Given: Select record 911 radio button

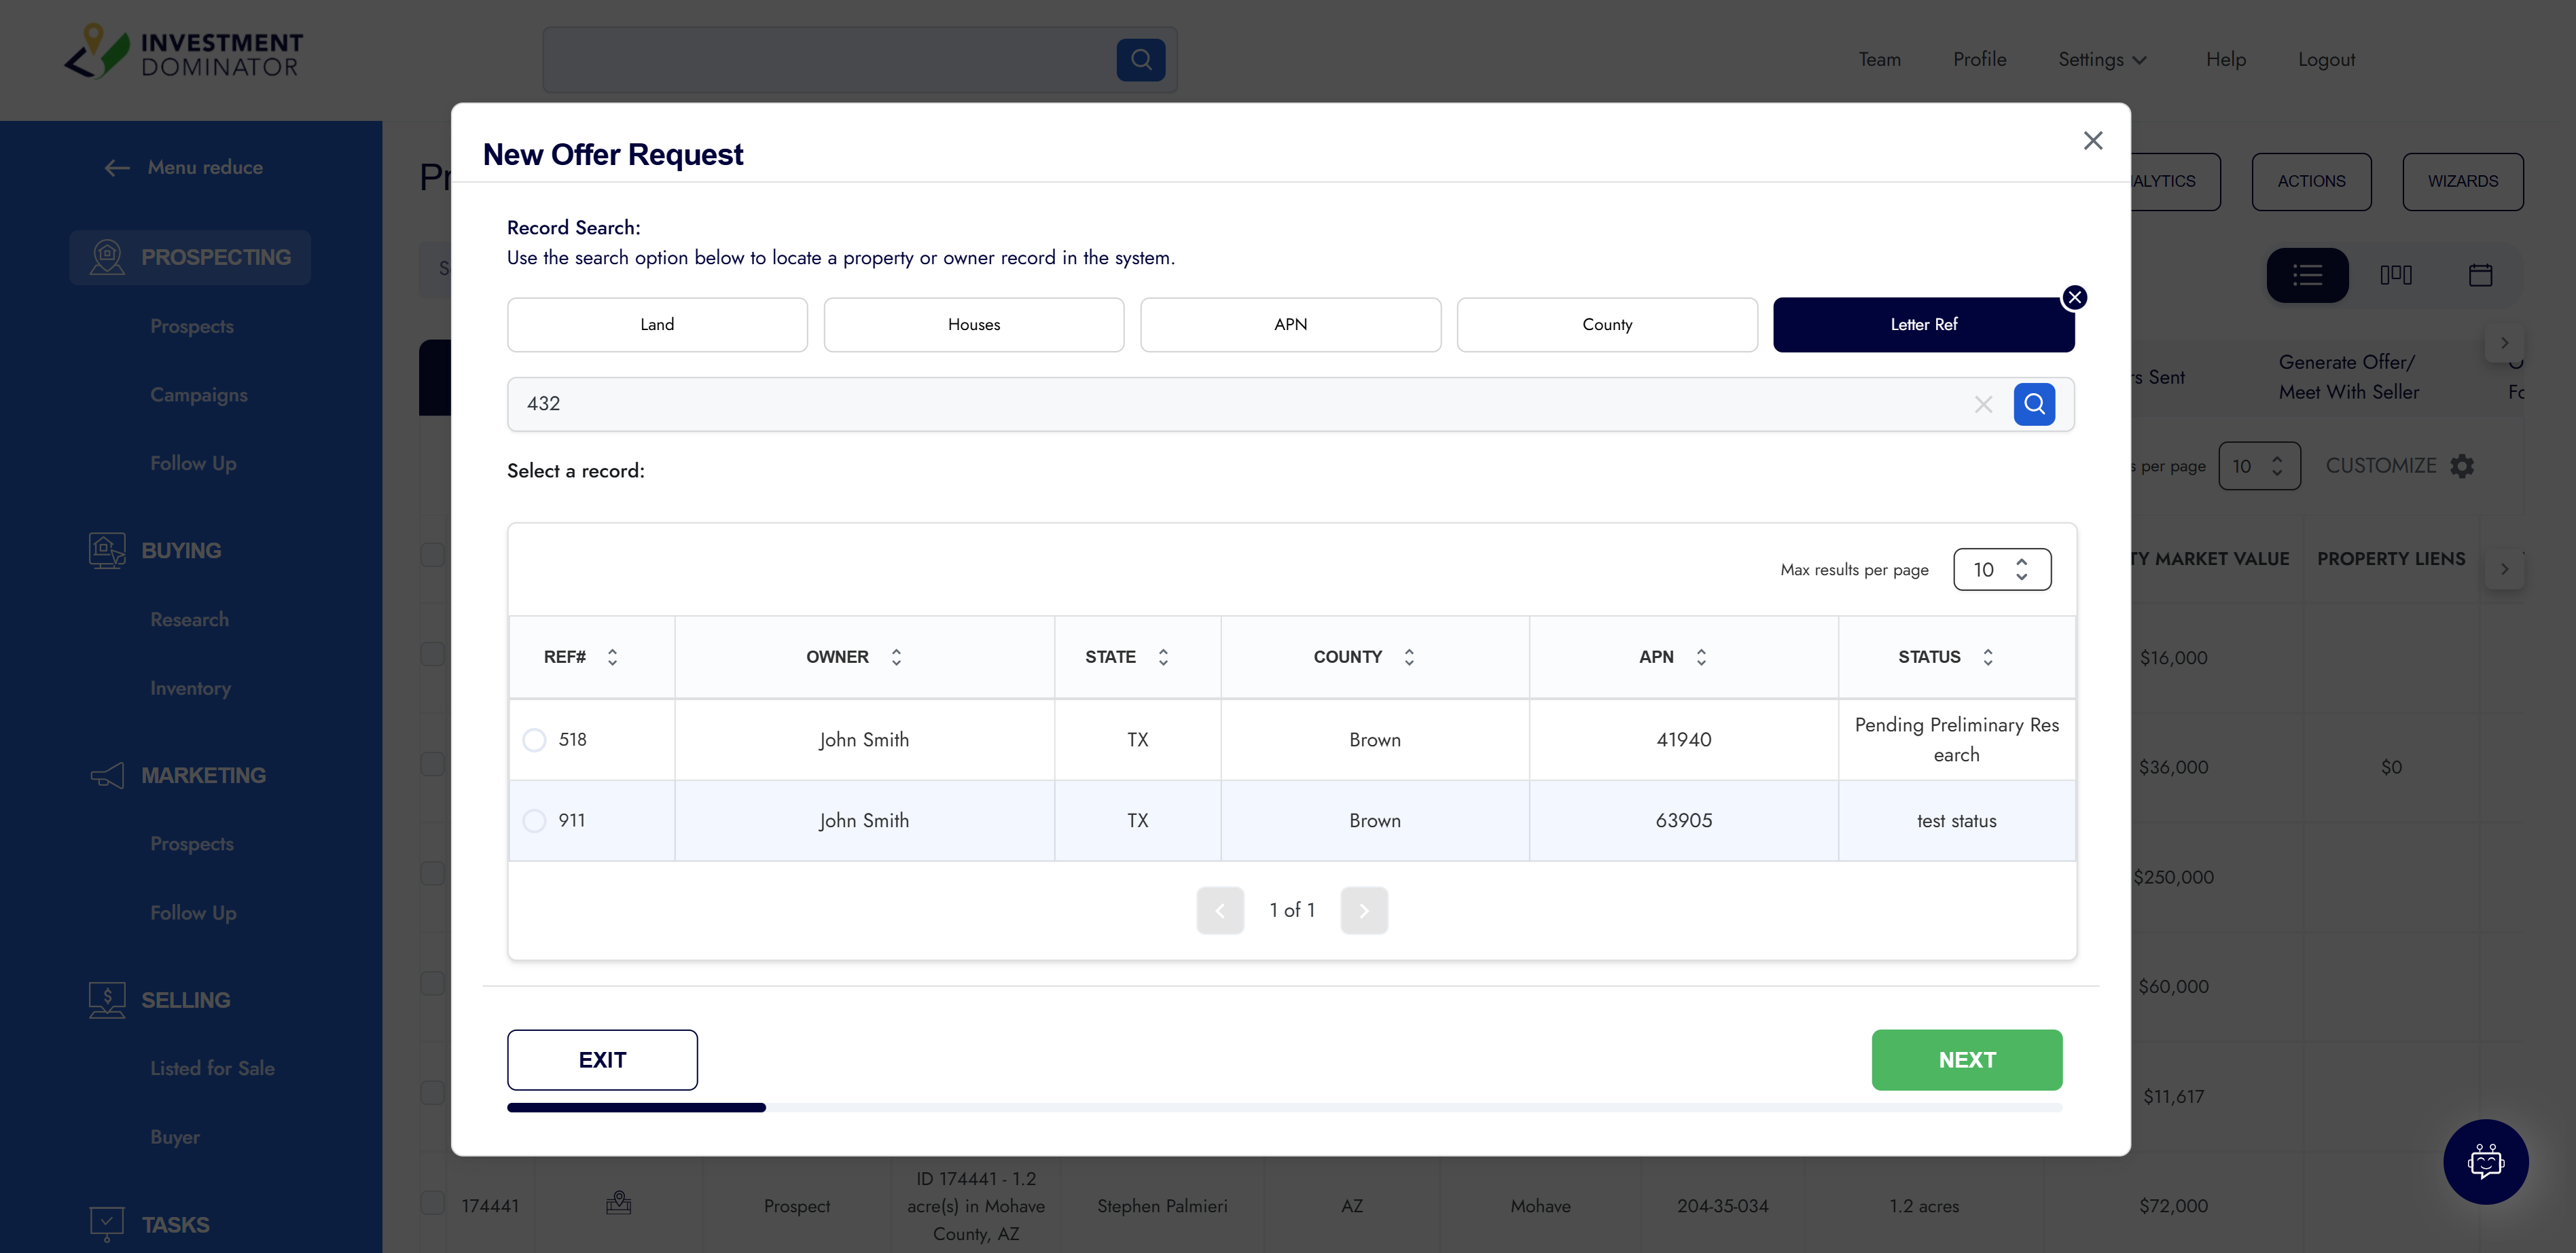Looking at the screenshot, I should [534, 820].
